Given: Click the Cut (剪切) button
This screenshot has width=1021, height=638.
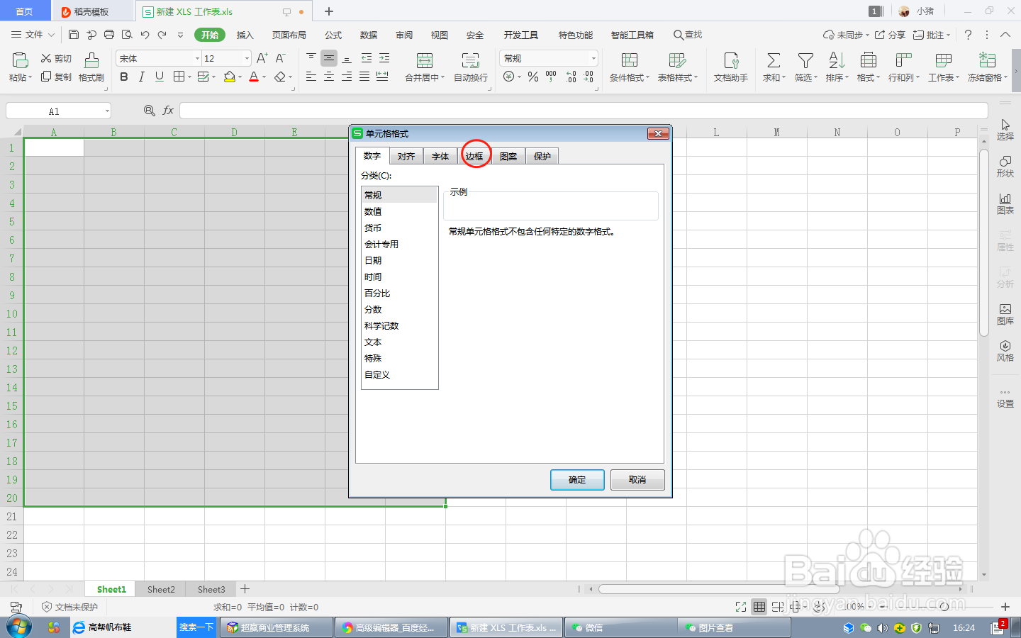Looking at the screenshot, I should point(56,58).
